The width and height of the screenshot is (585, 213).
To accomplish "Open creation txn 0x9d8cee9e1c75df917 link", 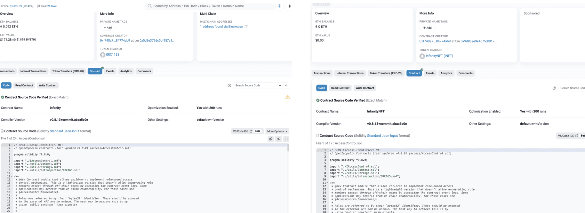I will coord(479,41).
